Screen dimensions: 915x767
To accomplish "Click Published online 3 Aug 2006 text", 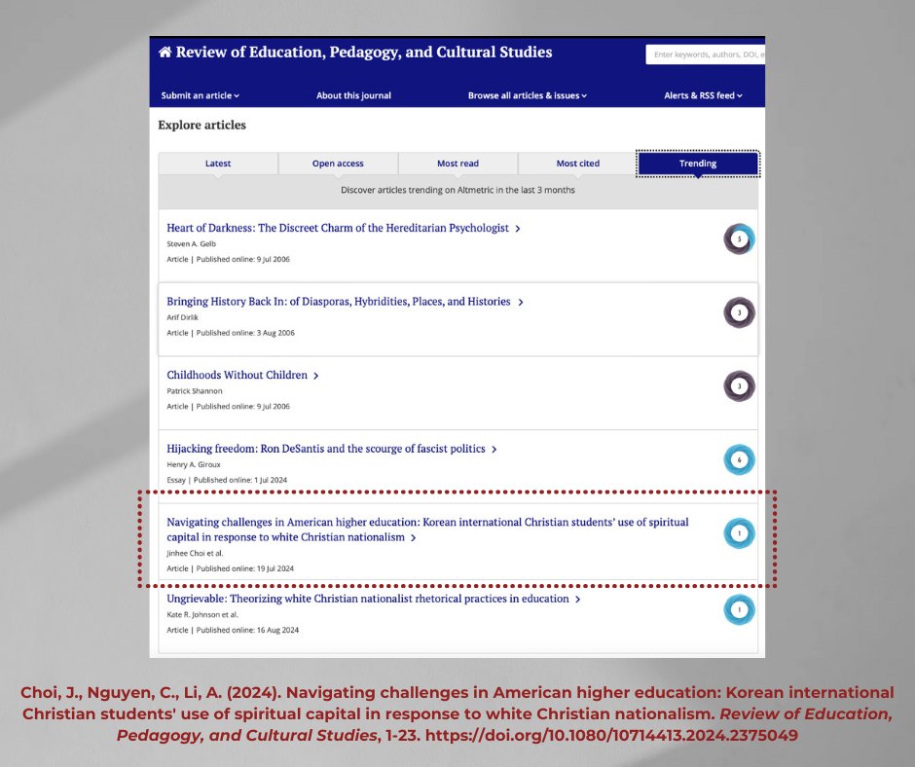I will tap(245, 333).
